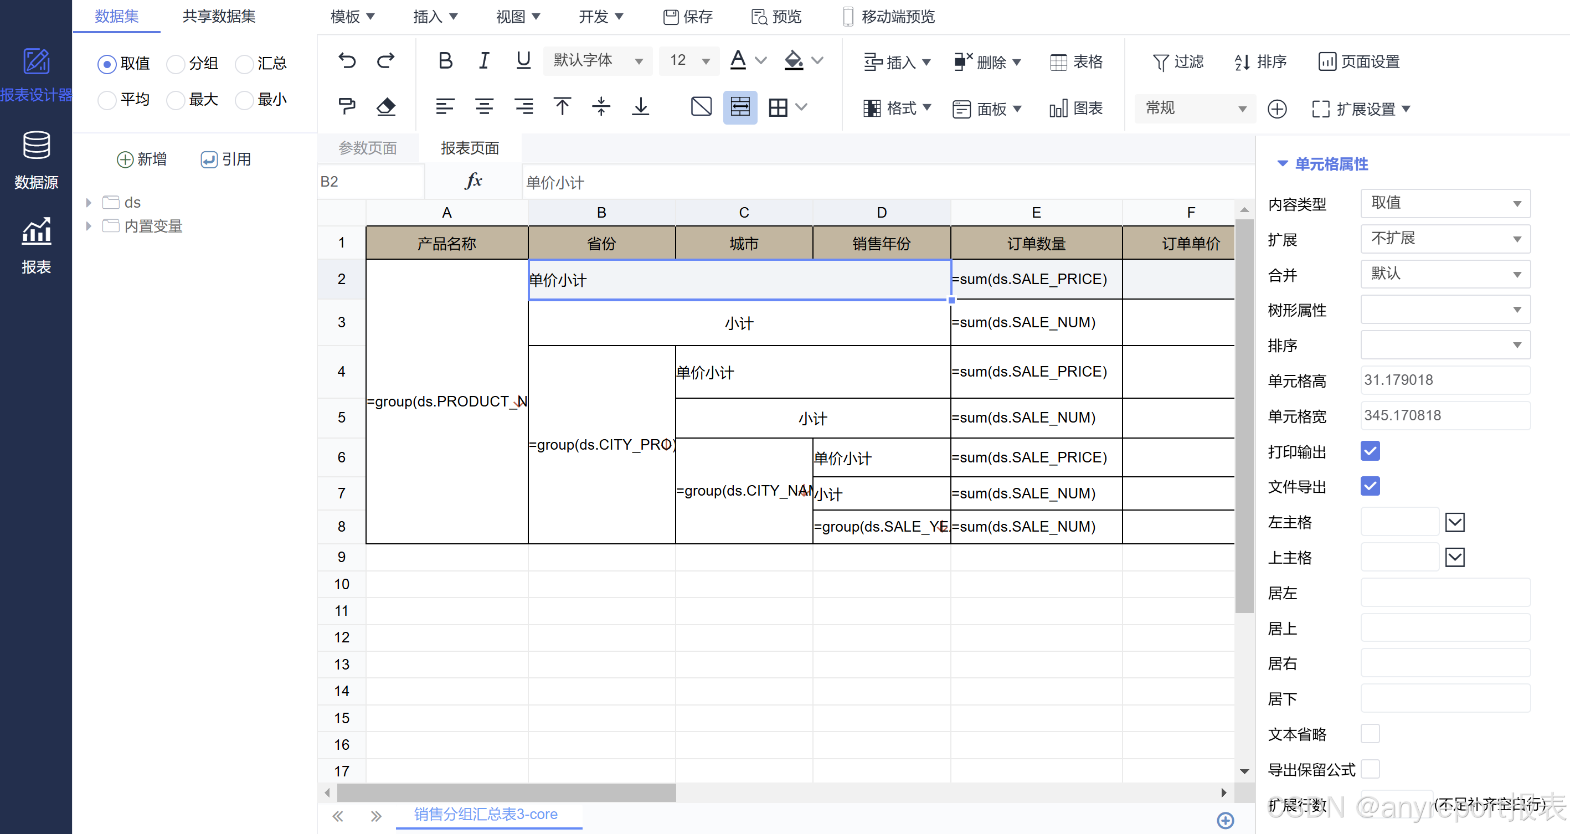Click the redo arrow icon
This screenshot has height=834, width=1570.
[385, 60]
